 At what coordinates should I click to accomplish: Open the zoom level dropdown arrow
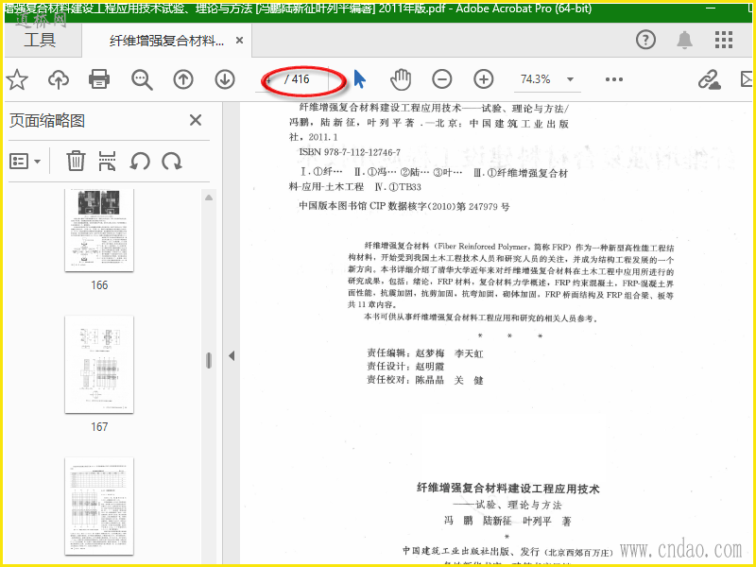570,79
